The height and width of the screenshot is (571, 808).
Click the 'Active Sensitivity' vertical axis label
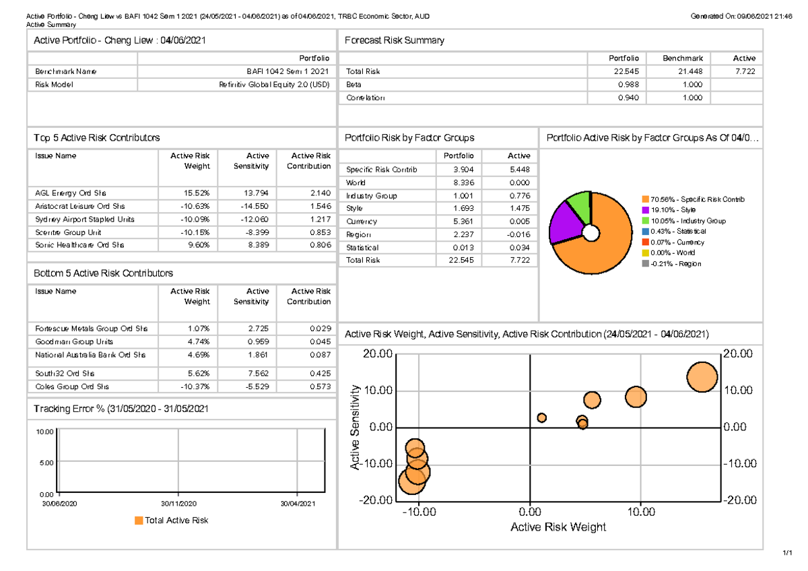pos(354,427)
